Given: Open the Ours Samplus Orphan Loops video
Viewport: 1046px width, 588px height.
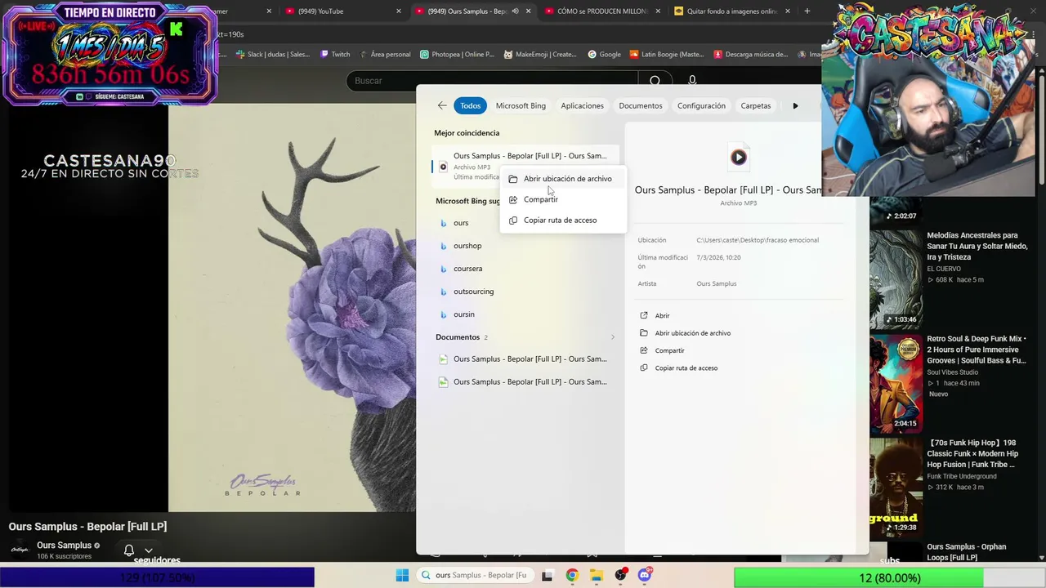Looking at the screenshot, I should tap(967, 552).
